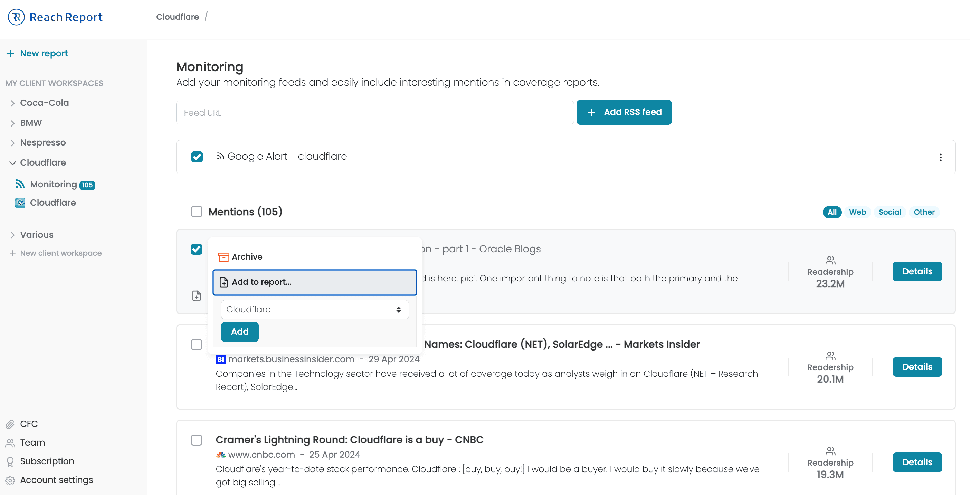This screenshot has width=970, height=495.
Task: Open the CFC sidebar link
Action: (x=29, y=424)
